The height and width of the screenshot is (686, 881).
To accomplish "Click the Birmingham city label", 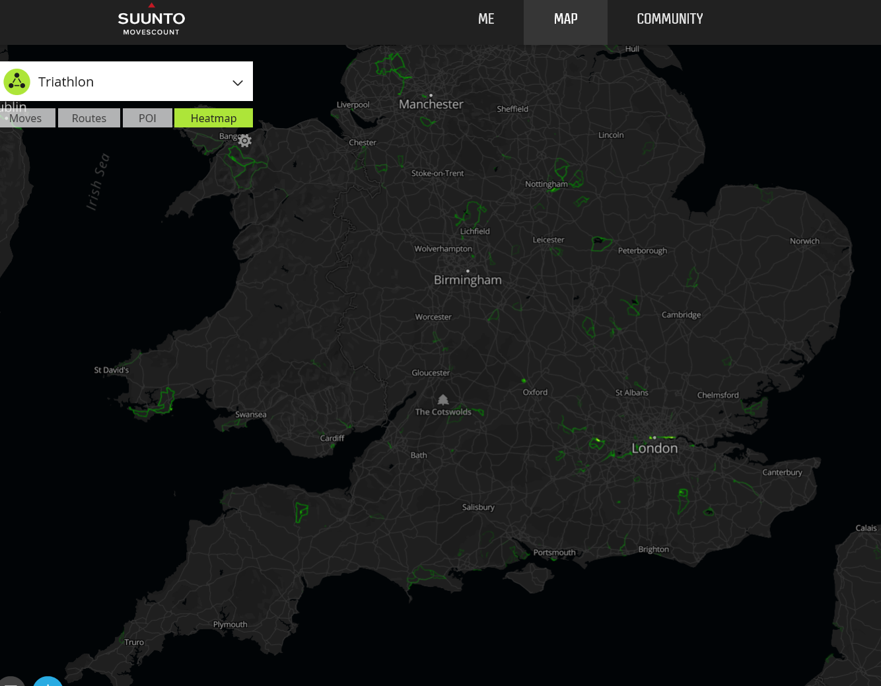I will [x=468, y=280].
